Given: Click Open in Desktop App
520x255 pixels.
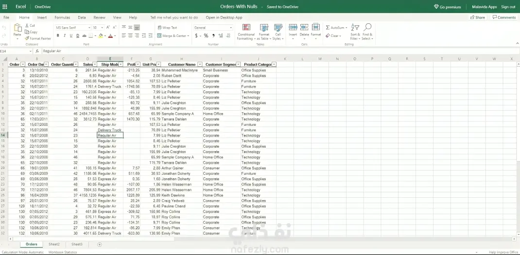Looking at the screenshot, I should [224, 17].
